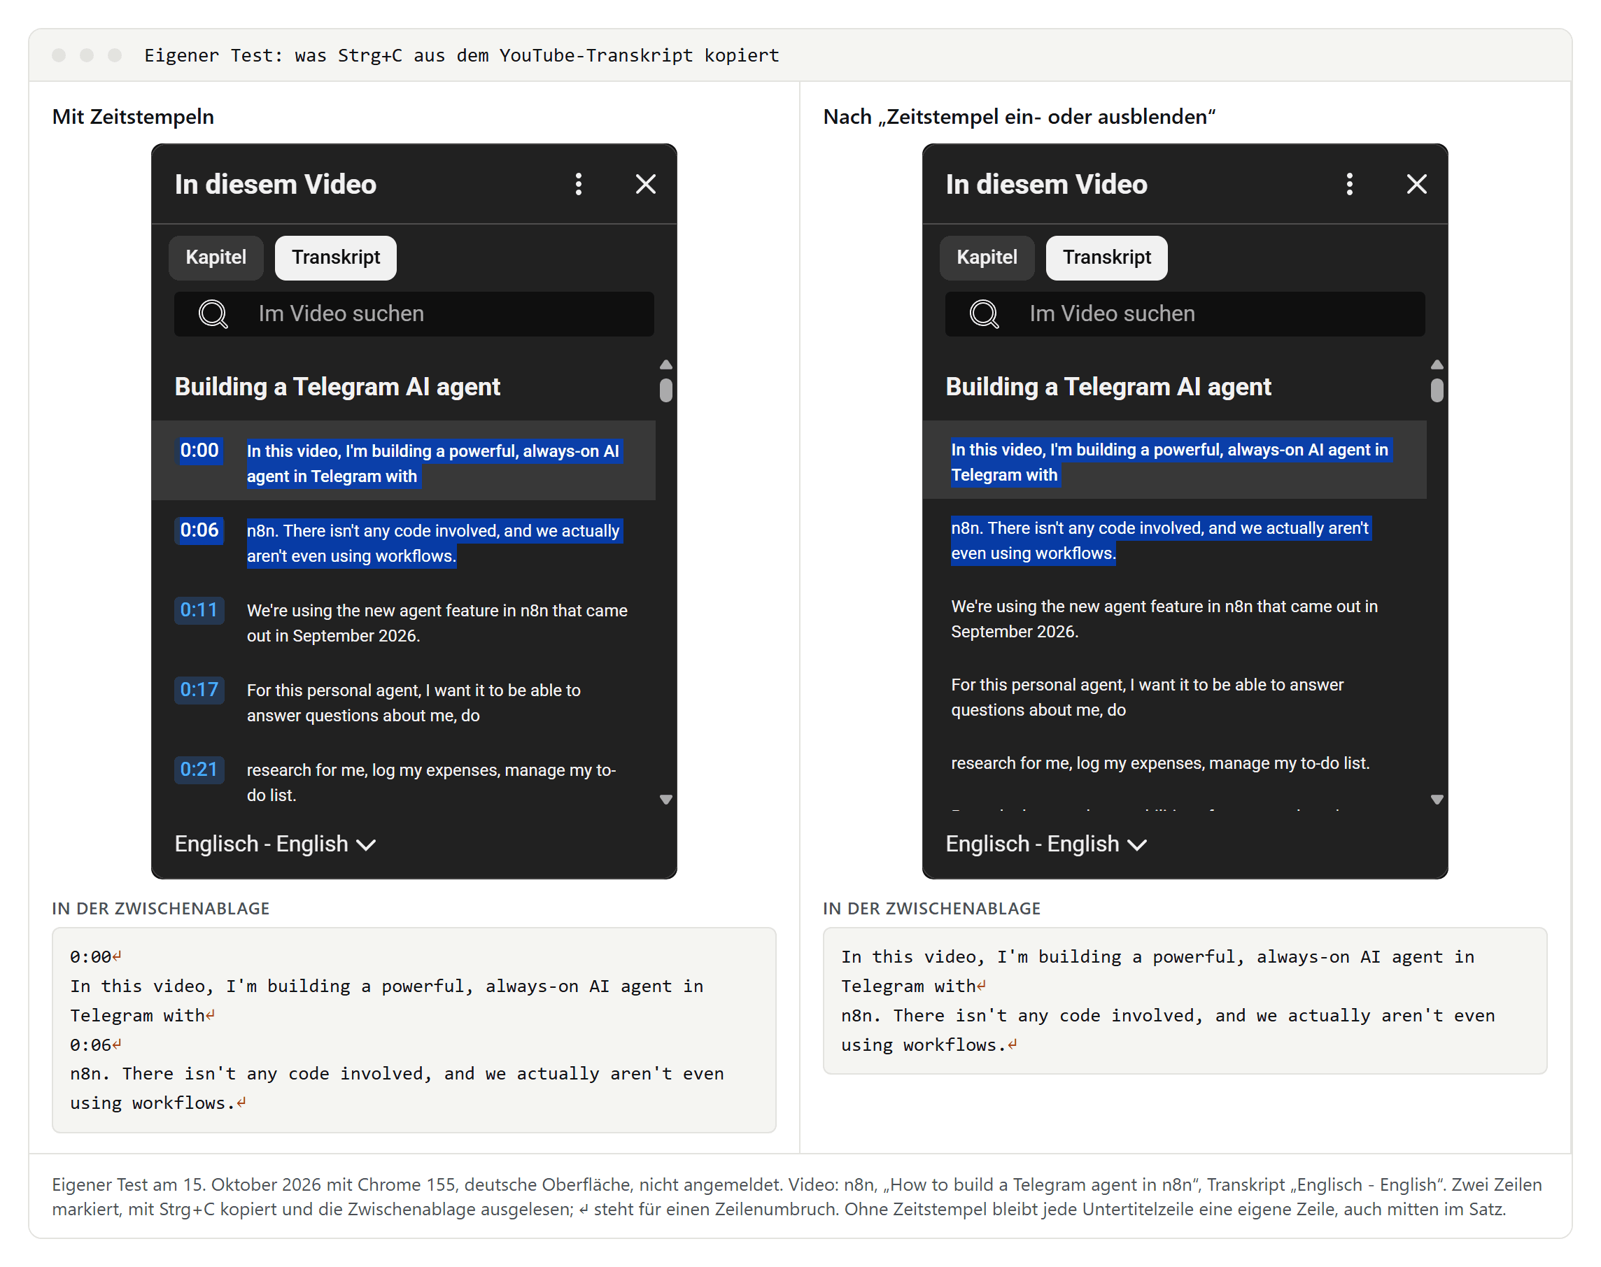Click the left panel line 'For this personal agent'

[x=414, y=702]
